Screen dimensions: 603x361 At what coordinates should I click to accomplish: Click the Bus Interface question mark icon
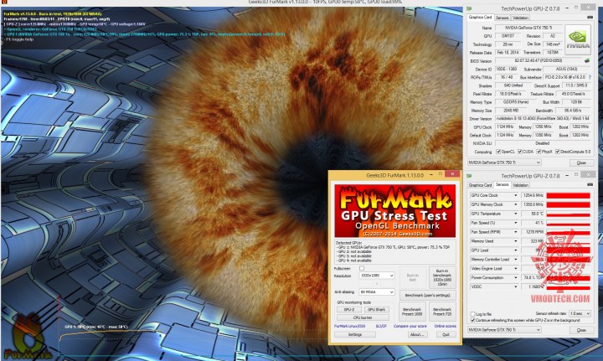pos(590,77)
